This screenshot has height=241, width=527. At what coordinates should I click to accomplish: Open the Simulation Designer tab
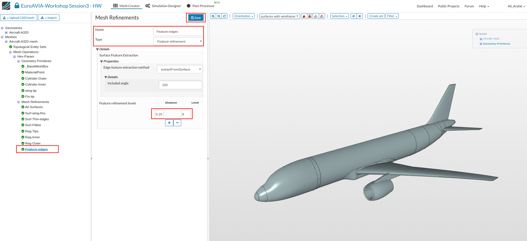click(x=163, y=6)
